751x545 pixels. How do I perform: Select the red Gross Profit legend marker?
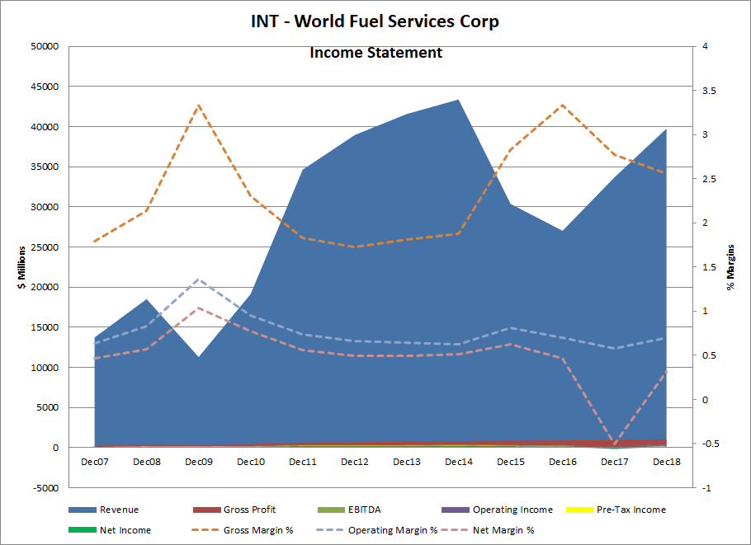(205, 510)
